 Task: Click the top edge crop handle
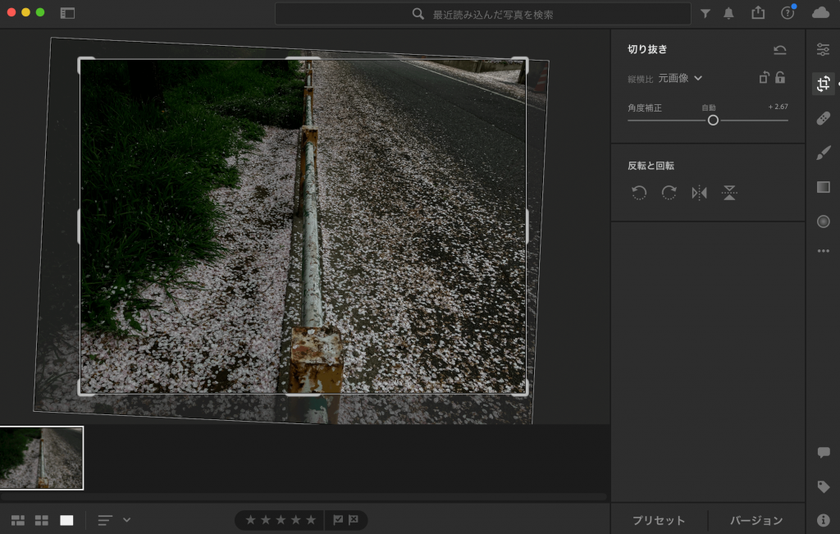coord(304,58)
